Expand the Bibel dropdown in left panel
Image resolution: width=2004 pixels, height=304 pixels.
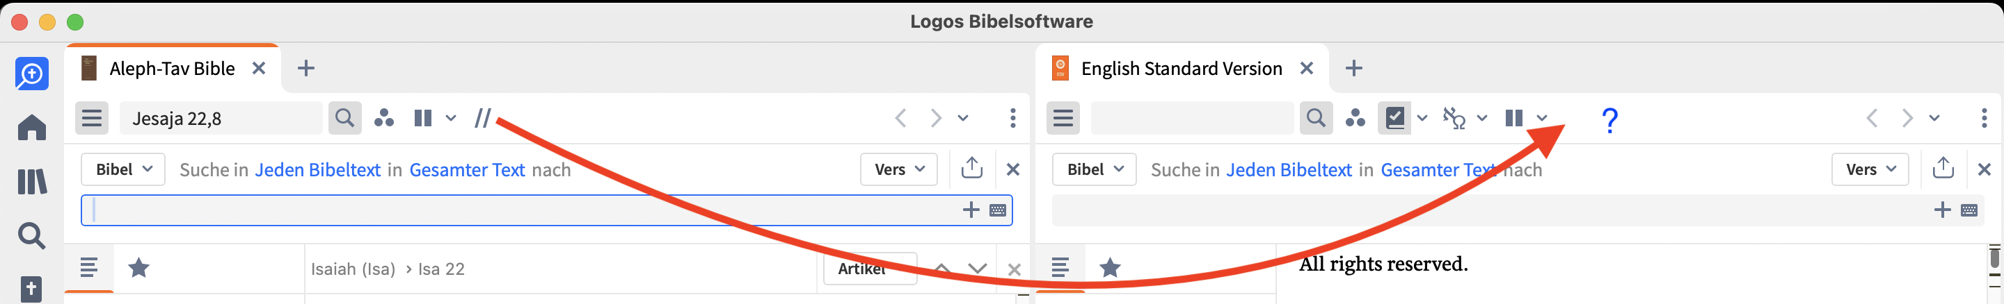tap(123, 170)
